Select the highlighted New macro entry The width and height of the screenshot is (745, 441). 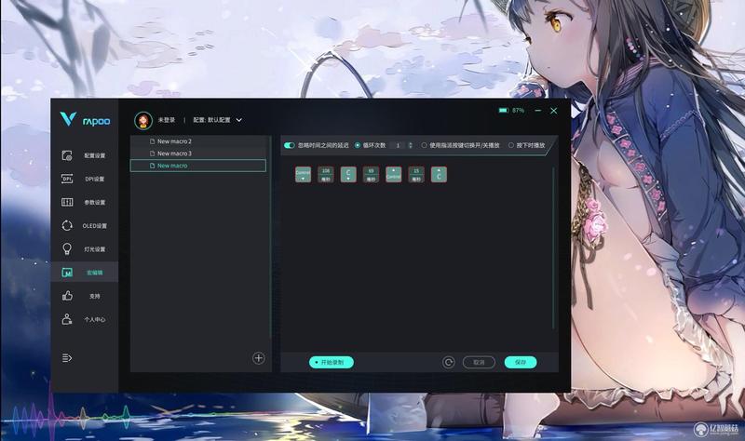198,166
